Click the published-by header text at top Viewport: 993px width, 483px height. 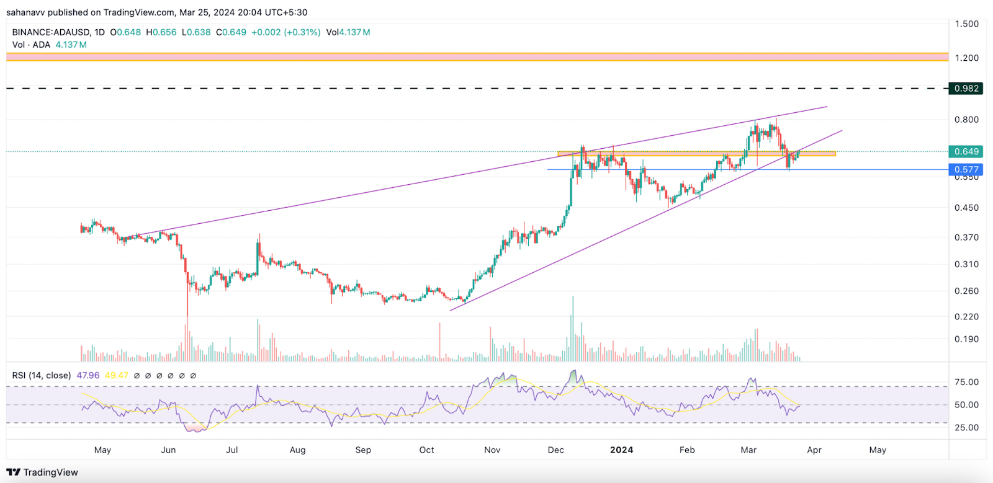pyautogui.click(x=156, y=12)
